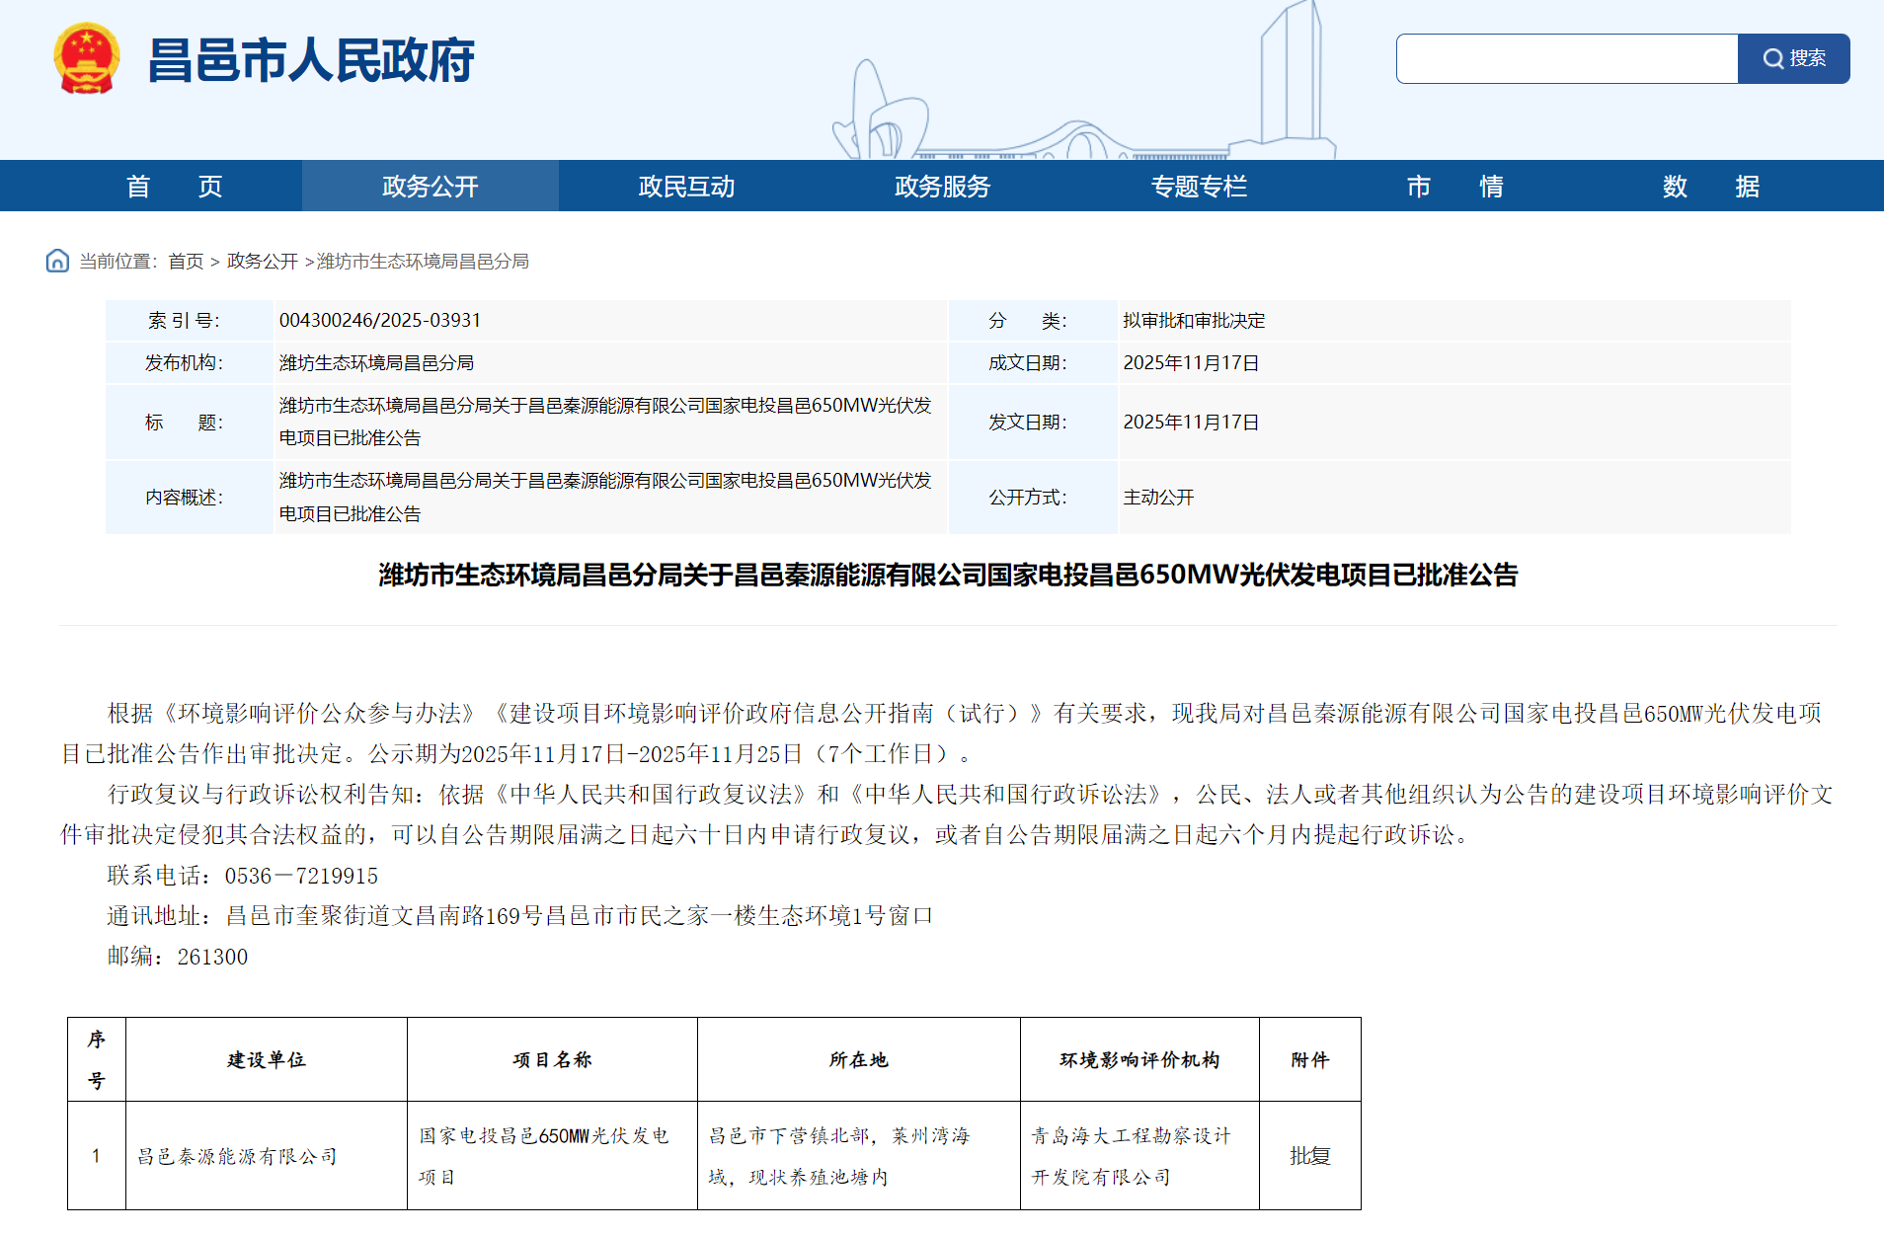The height and width of the screenshot is (1234, 1884).
Task: Open the 潍坊市生态环境局昌邑分局 breadcrumb link
Action: (x=423, y=262)
